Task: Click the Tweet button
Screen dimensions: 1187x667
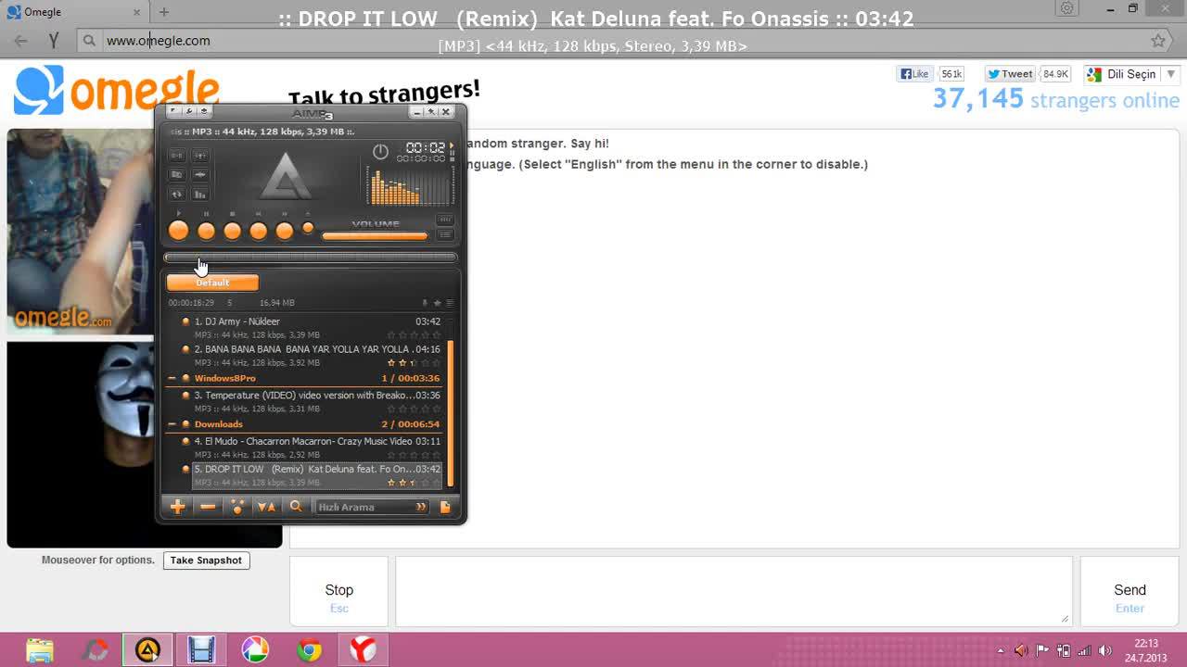Action: 1010,74
